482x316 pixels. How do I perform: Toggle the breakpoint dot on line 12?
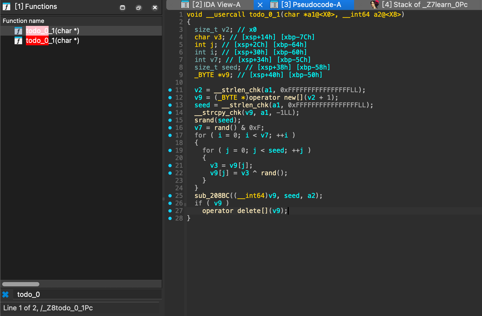click(170, 98)
